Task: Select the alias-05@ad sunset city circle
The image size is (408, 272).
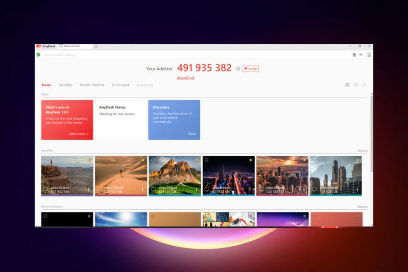Action: click(x=261, y=160)
